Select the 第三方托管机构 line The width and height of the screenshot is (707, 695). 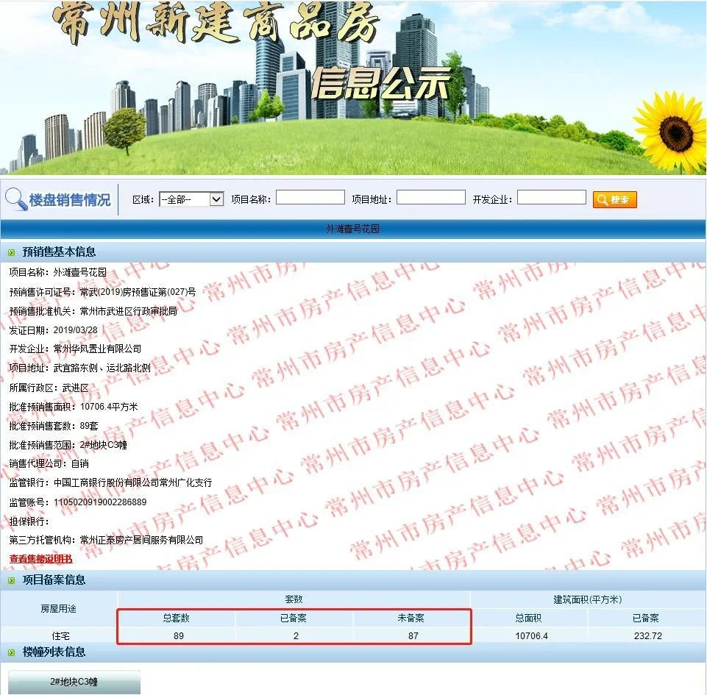pos(106,540)
